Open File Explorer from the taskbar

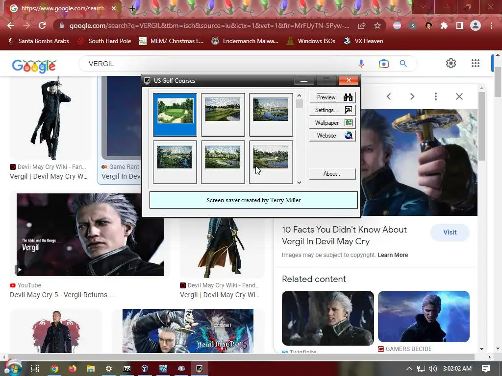point(91,368)
